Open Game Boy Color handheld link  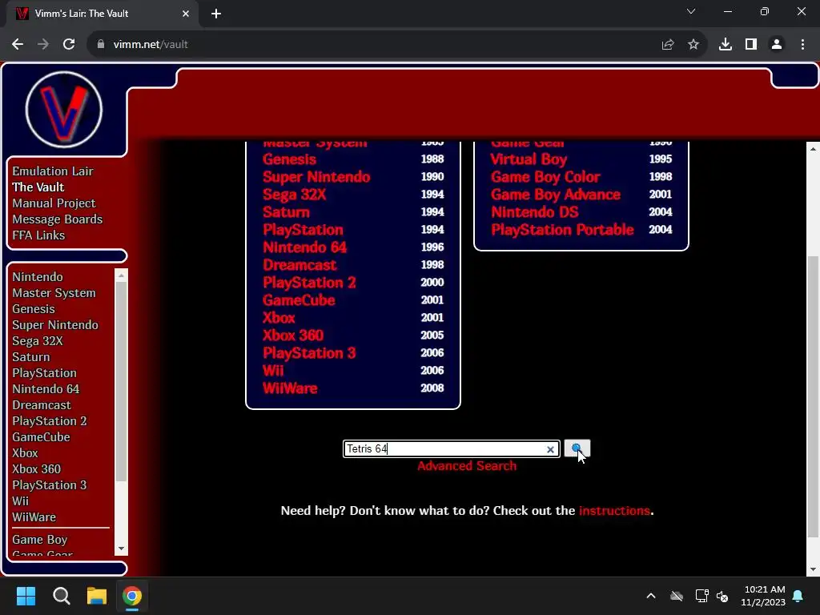[x=545, y=177]
